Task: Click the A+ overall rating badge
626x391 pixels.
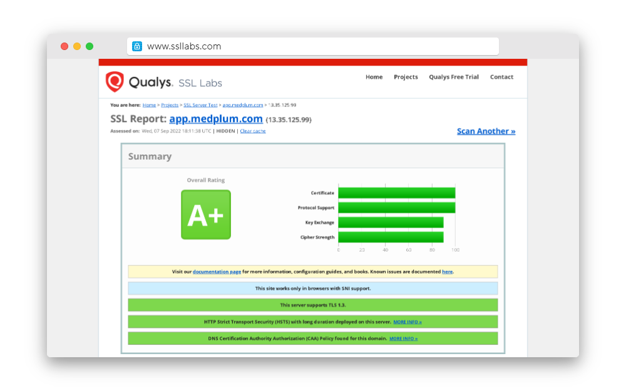Action: click(206, 215)
